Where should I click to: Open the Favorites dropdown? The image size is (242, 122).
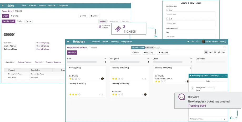click(x=163, y=52)
